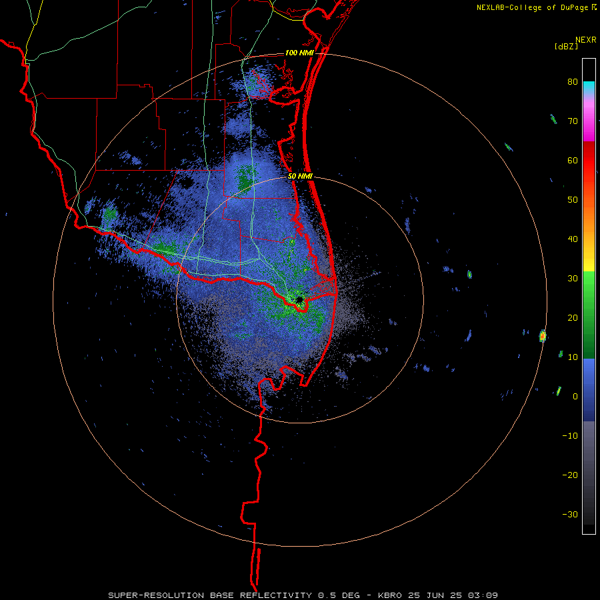Click the 70 value on the dBZ scale
Screen dimensions: 600x600
click(573, 121)
